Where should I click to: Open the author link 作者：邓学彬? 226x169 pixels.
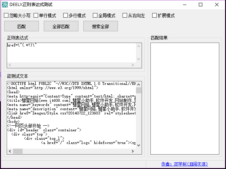184,164
